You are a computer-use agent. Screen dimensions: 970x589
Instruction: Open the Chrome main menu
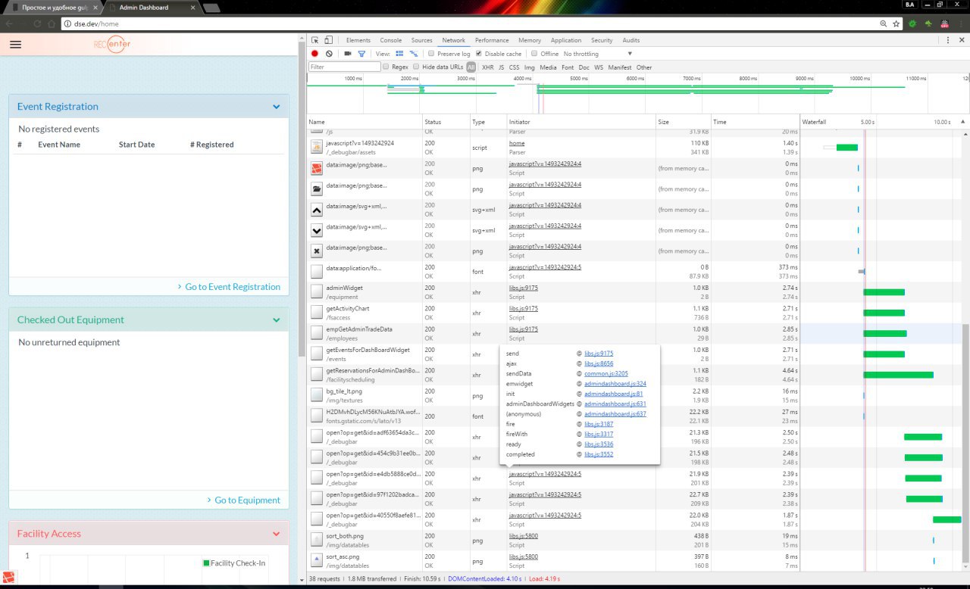click(x=961, y=23)
